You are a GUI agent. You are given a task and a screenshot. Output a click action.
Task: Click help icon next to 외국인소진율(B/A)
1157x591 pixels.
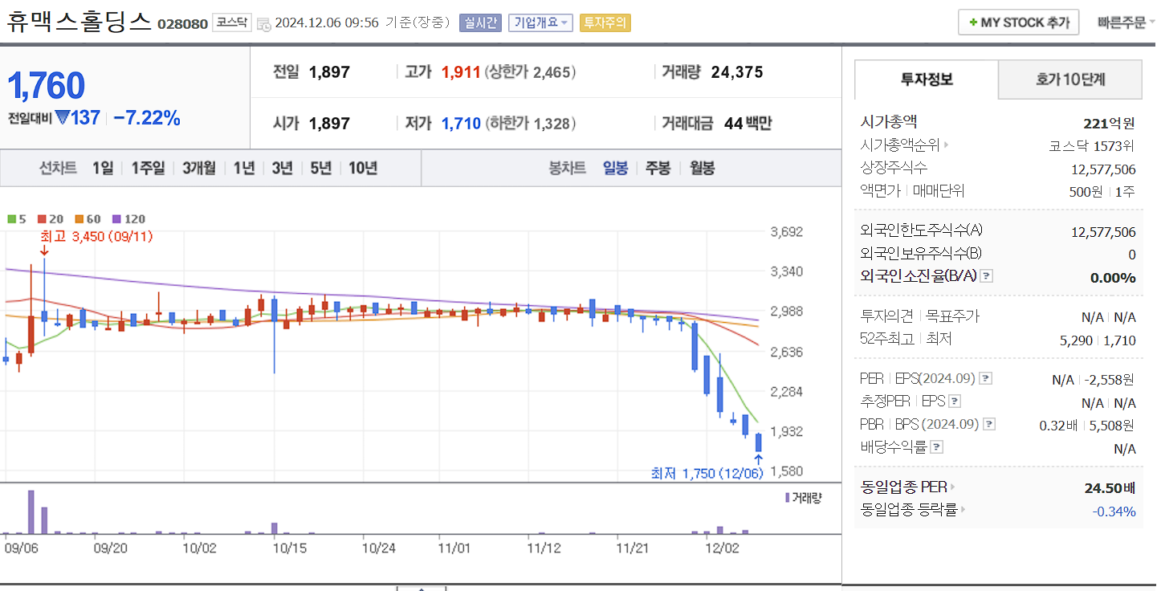click(987, 276)
